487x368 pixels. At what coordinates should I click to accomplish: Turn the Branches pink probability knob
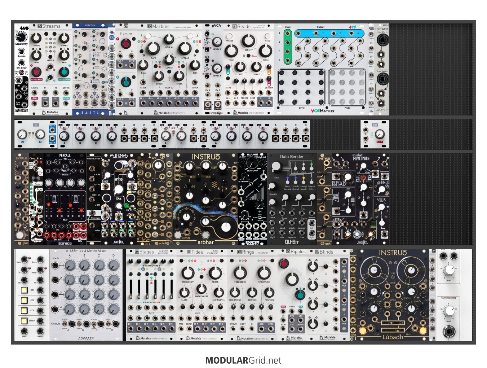tap(126, 44)
